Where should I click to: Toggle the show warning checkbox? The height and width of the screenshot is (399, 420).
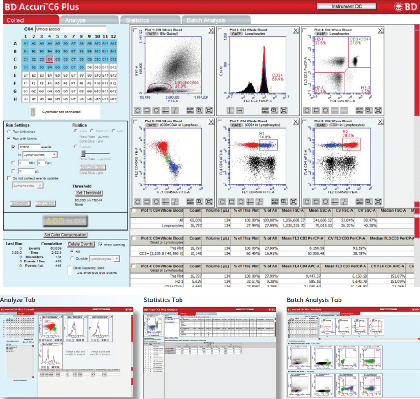coord(100,244)
